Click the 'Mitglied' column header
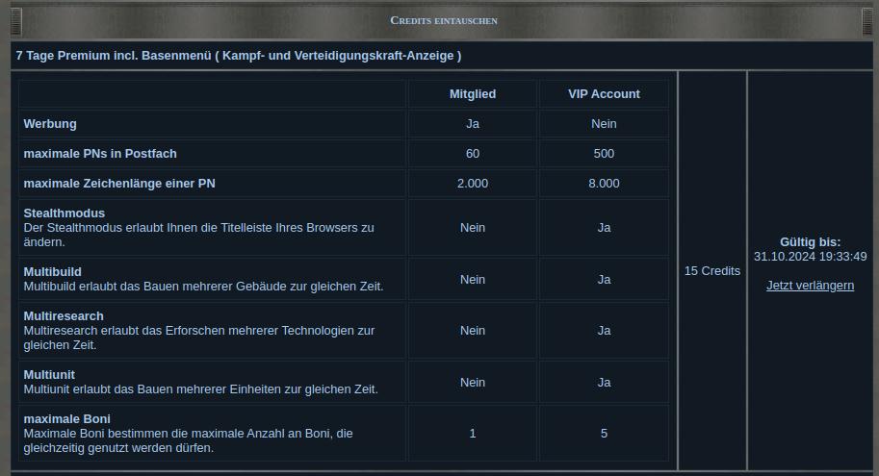 point(473,94)
